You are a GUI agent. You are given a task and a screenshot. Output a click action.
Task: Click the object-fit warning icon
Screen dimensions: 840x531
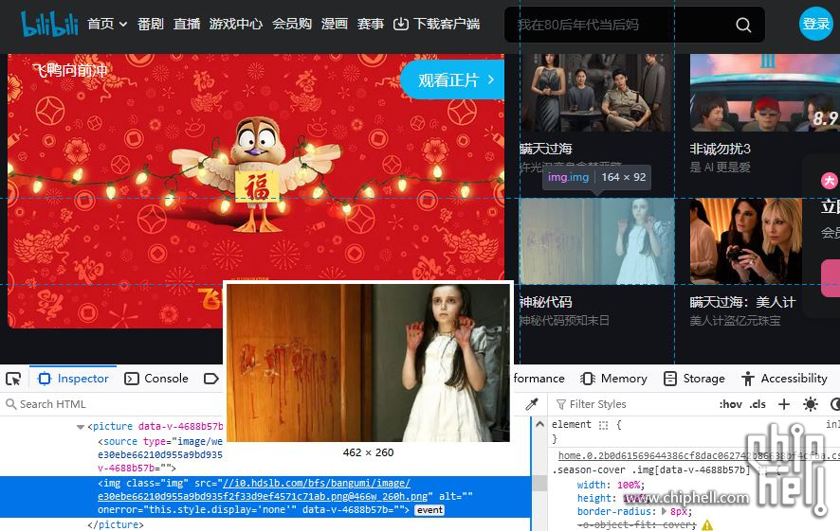[x=707, y=525]
